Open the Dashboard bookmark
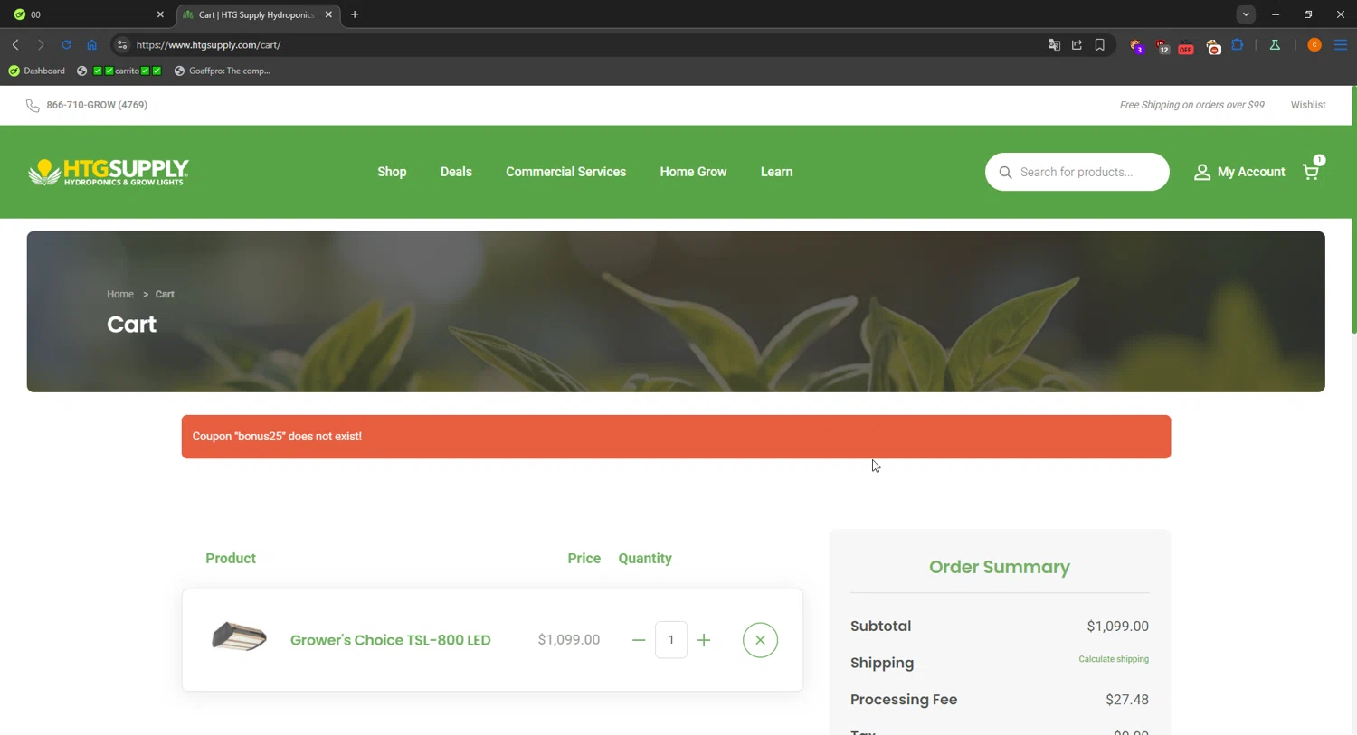Image resolution: width=1357 pixels, height=735 pixels. pyautogui.click(x=37, y=71)
